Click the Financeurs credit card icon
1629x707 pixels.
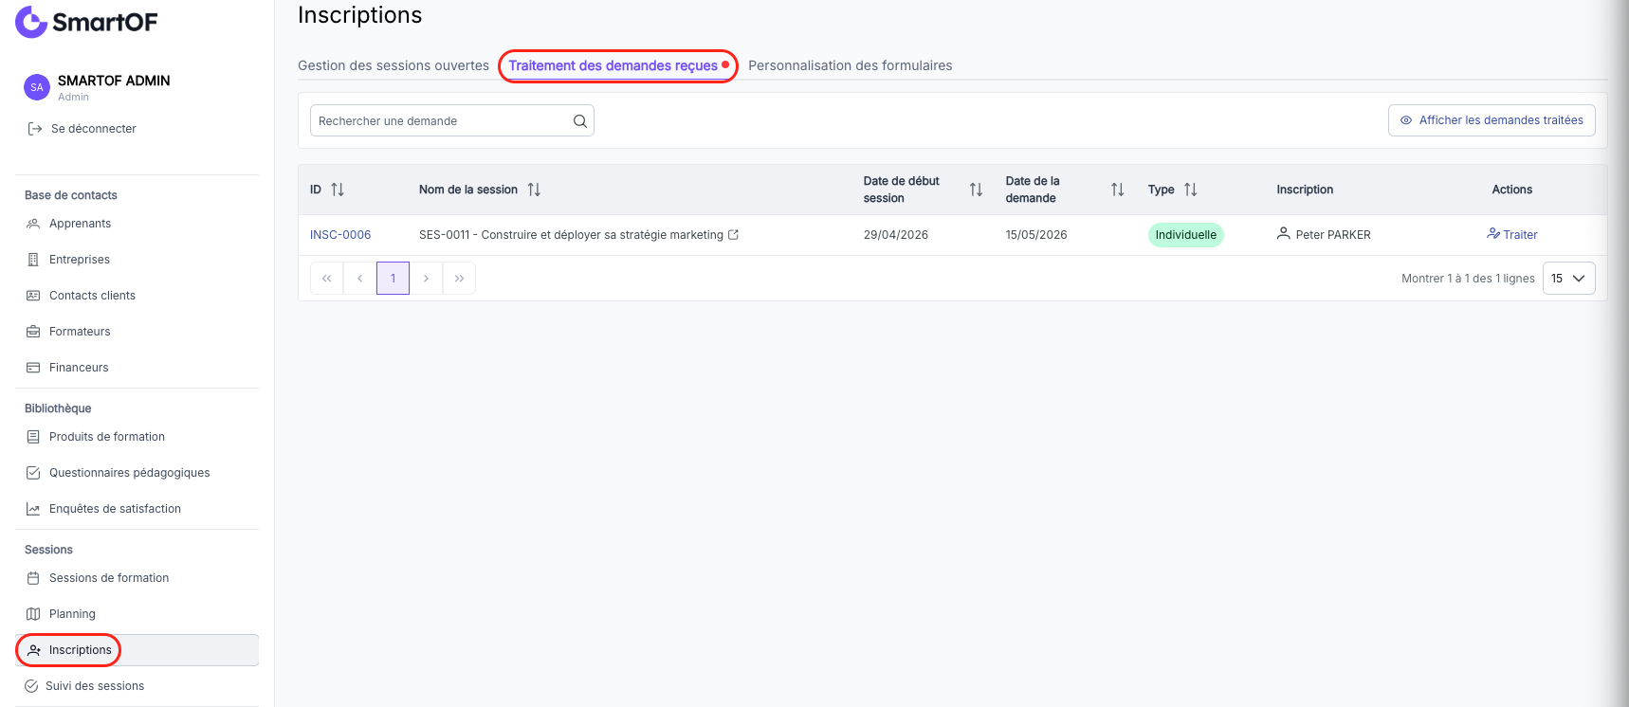tap(33, 368)
